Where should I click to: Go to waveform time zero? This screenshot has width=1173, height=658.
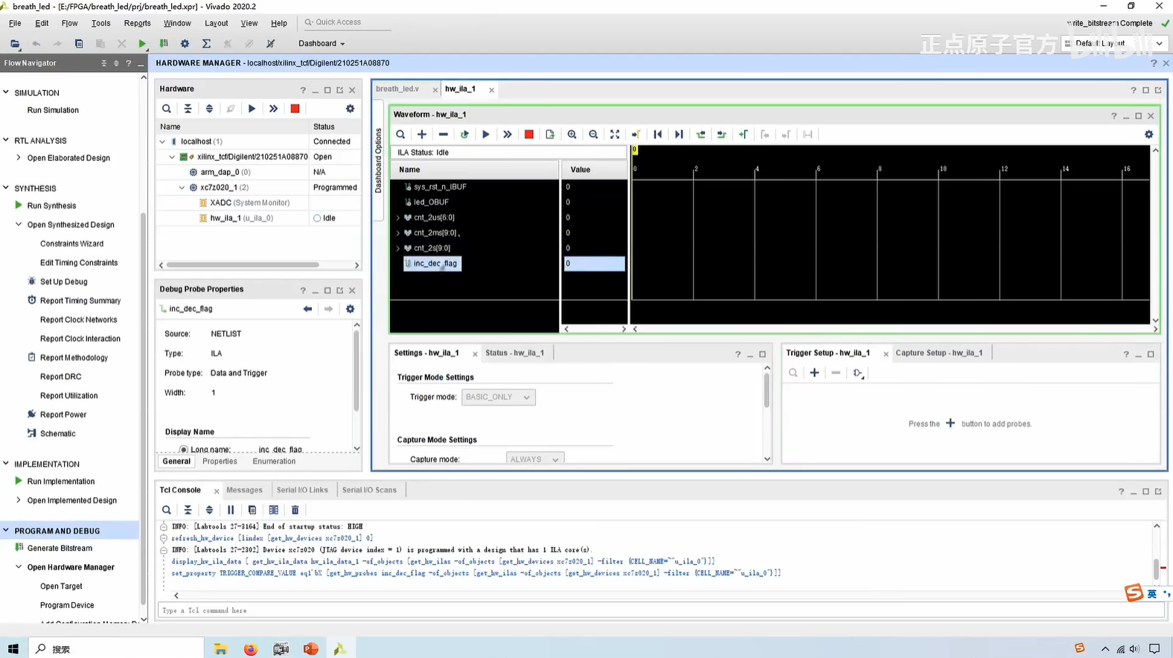point(657,135)
